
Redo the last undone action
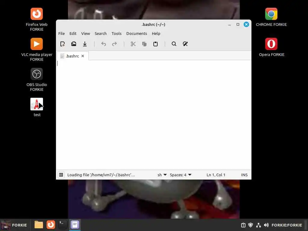(x=115, y=44)
